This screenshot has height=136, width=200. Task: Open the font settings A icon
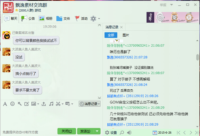point(5,104)
